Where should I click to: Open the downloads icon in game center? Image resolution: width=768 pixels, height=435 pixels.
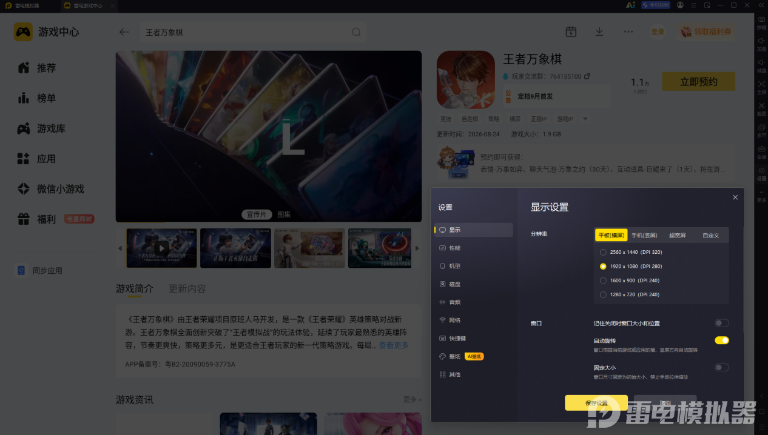[599, 32]
